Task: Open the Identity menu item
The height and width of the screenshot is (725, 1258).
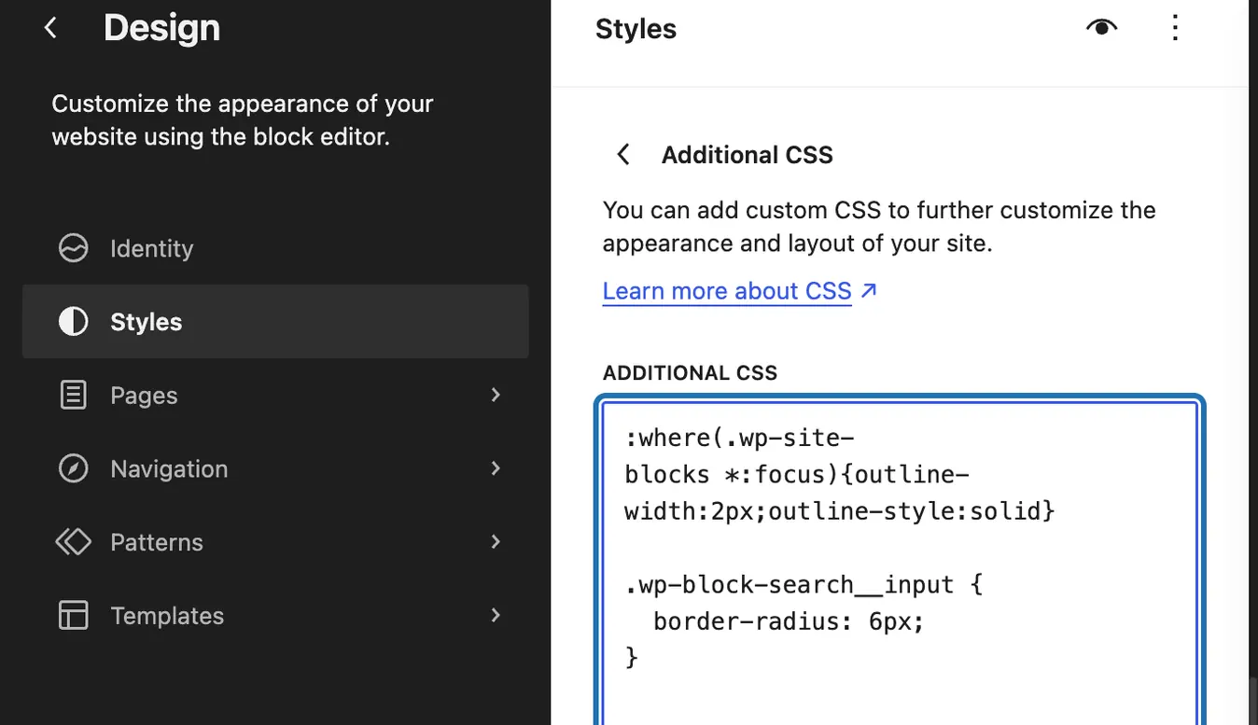Action: click(x=275, y=248)
